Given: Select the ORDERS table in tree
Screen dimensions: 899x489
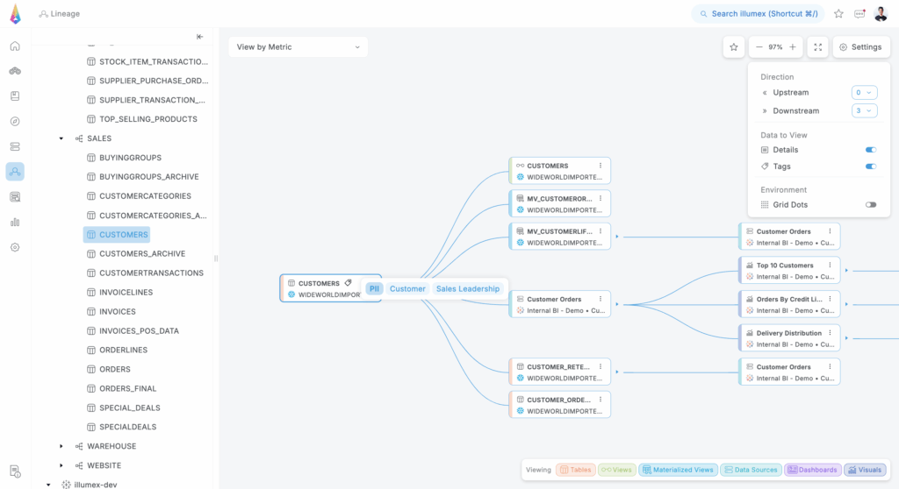Looking at the screenshot, I should 115,370.
